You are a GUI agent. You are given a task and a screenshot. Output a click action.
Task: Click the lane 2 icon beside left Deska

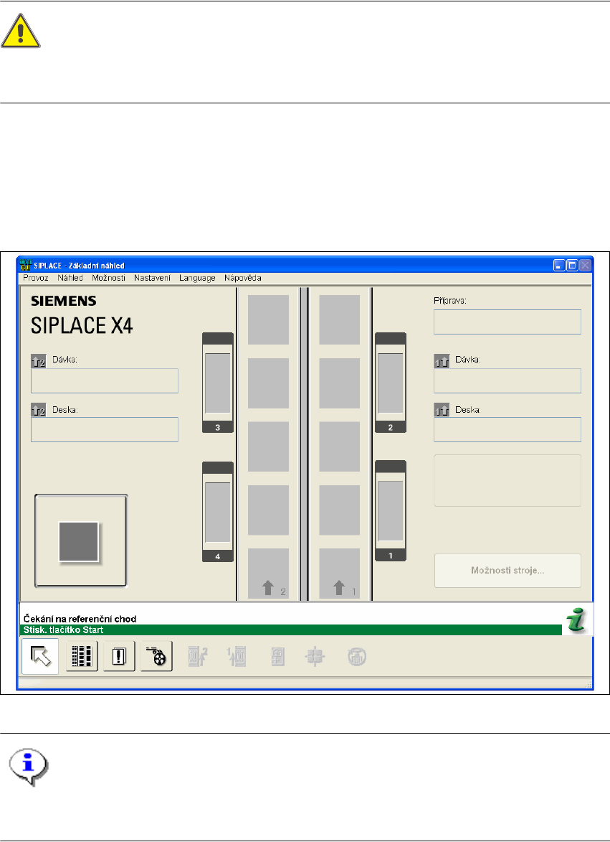pos(38,411)
